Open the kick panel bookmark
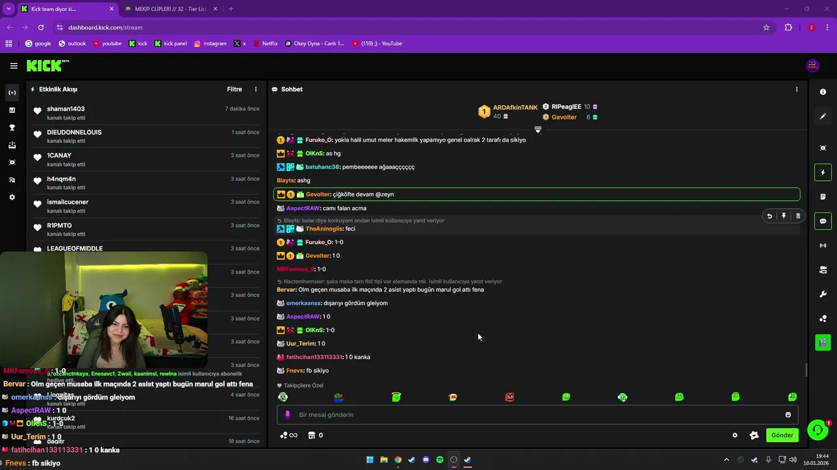The image size is (837, 470). pos(171,44)
